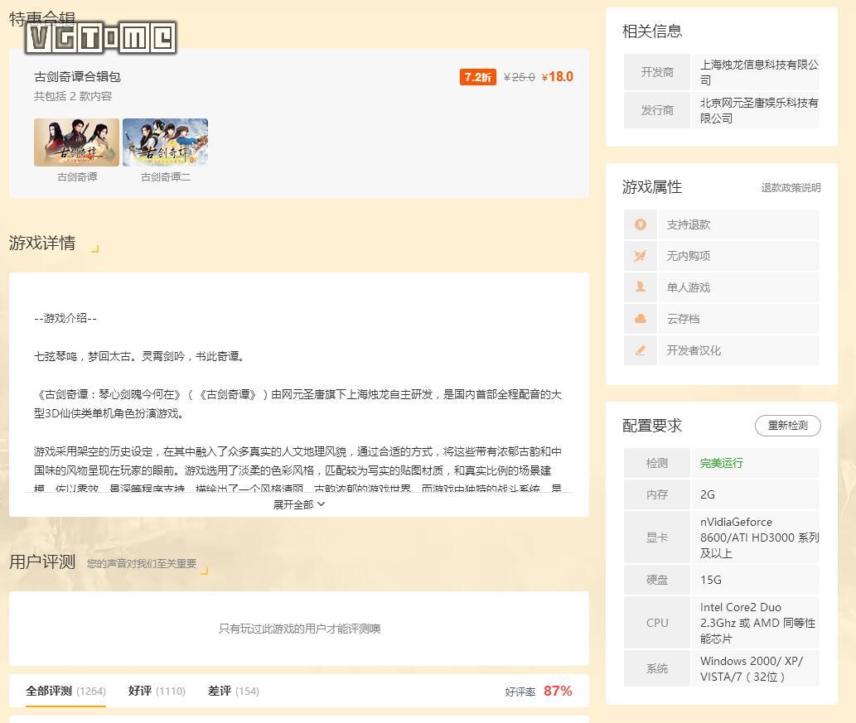
Task: Click the memory (内存) row icon label
Action: click(656, 494)
